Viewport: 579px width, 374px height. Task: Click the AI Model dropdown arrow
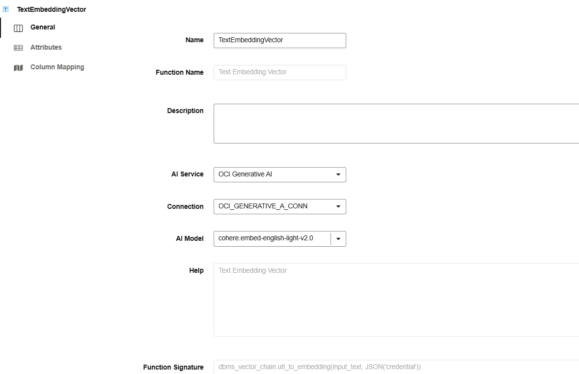coord(338,239)
